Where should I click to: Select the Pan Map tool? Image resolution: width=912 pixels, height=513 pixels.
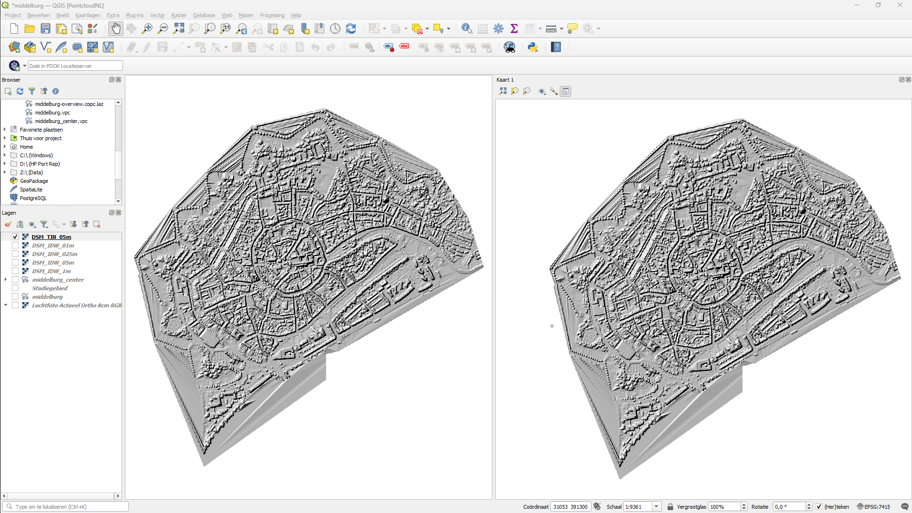tap(115, 28)
